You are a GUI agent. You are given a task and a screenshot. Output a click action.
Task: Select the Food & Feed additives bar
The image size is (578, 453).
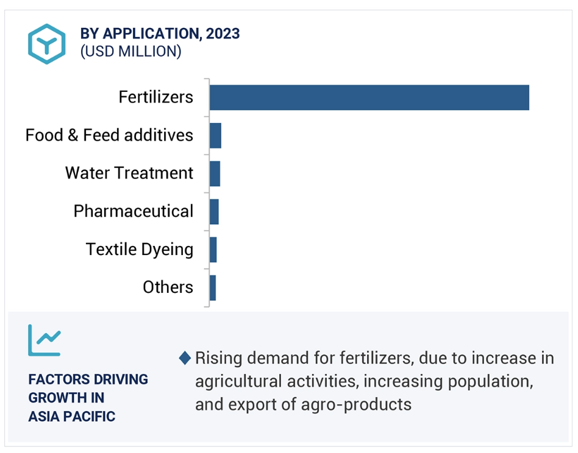[216, 136]
